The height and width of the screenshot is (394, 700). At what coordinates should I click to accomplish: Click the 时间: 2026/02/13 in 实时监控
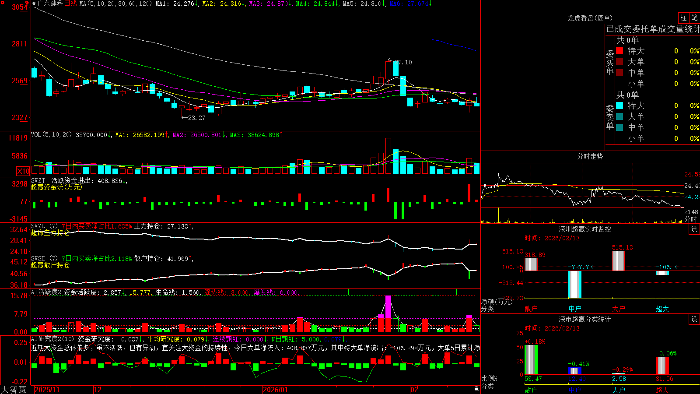point(552,238)
